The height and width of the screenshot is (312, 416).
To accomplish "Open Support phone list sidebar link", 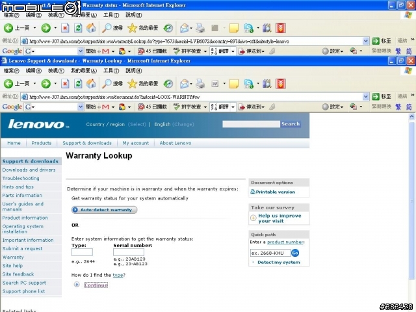I will tap(23, 291).
